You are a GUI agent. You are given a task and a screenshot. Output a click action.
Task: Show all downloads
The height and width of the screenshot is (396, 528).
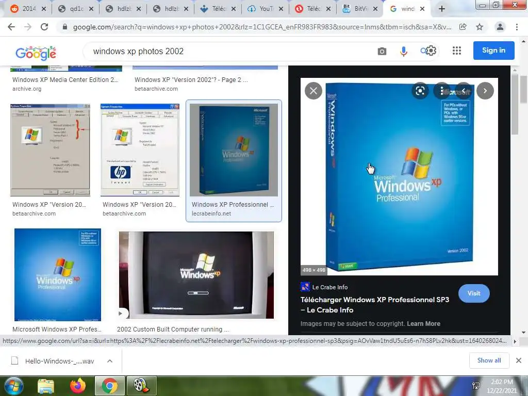[489, 360]
